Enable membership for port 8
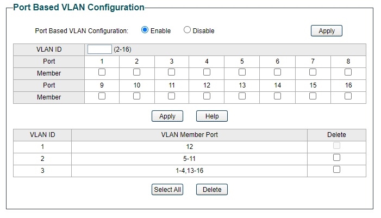Viewport: 381px width, 218px height. (x=348, y=72)
